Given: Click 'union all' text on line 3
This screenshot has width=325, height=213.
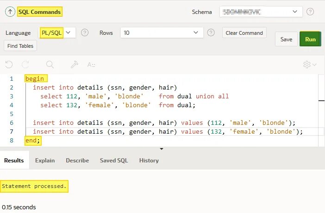Looking at the screenshot, I should coord(212,96).
